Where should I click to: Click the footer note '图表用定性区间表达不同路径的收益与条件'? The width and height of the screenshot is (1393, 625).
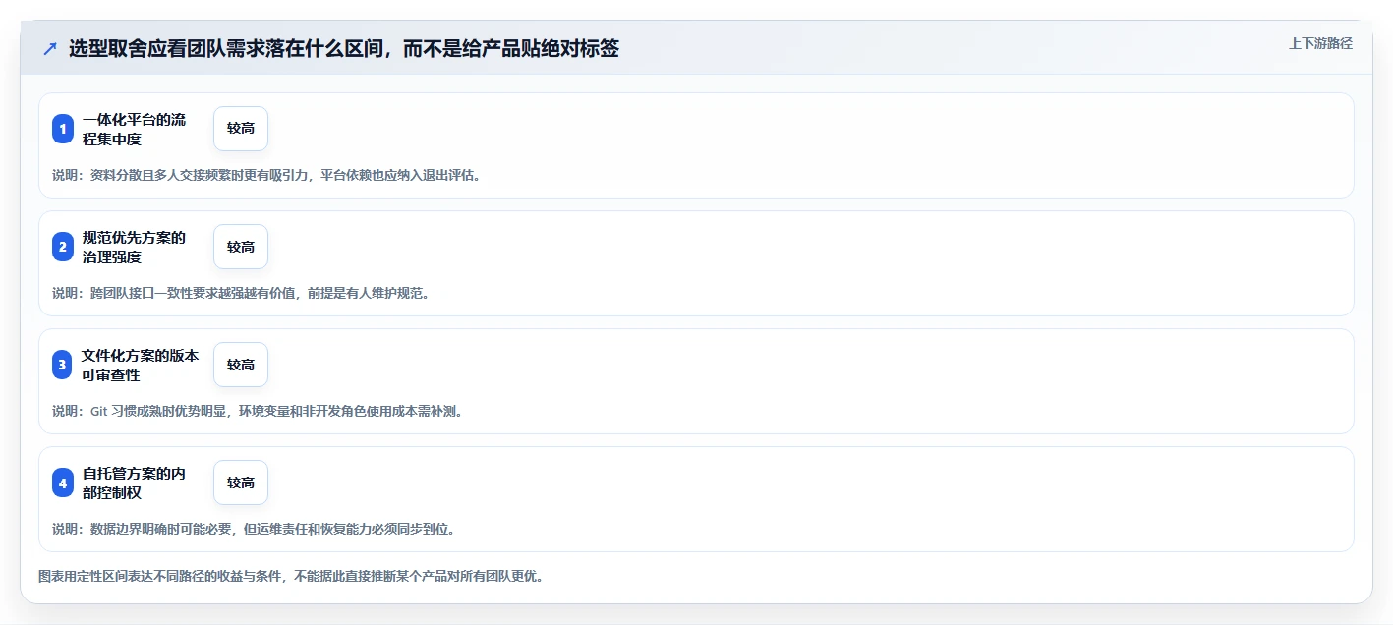[291, 576]
